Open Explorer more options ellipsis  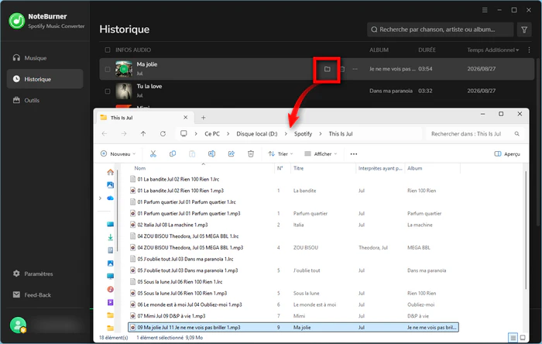pos(354,154)
